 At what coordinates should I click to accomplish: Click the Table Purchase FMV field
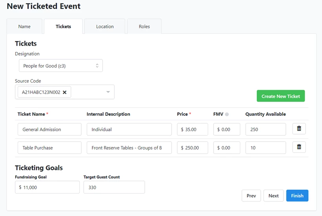[227, 148]
